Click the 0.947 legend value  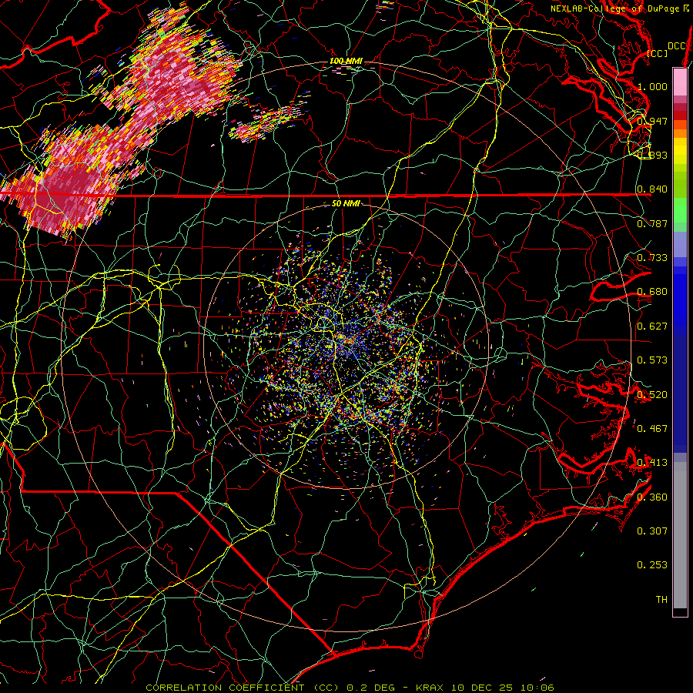(x=652, y=121)
